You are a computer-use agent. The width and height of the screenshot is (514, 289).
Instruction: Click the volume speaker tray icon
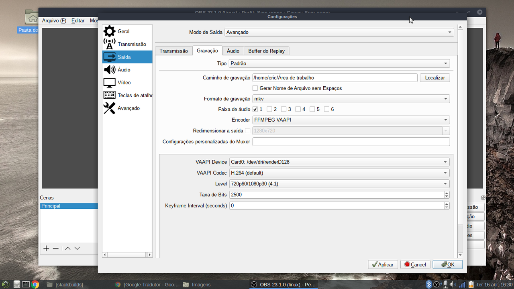(453, 285)
